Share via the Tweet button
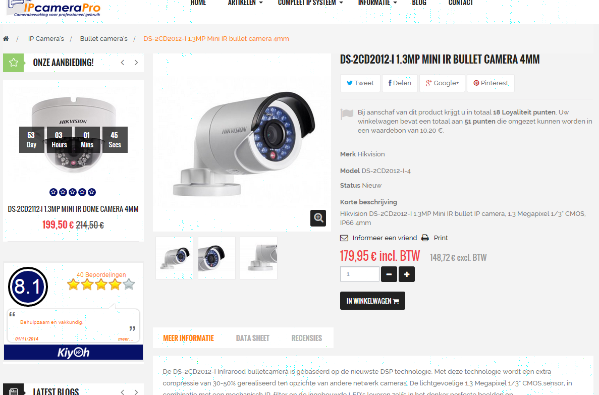The image size is (599, 395). pyautogui.click(x=360, y=83)
